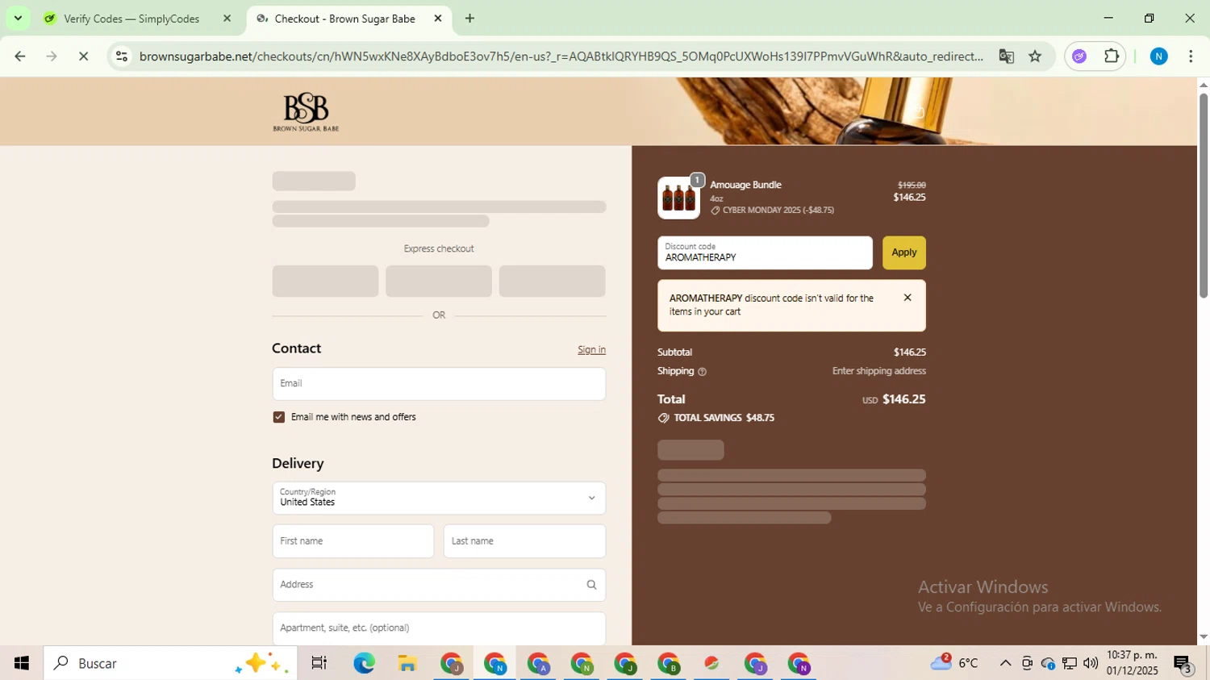
Task: Click the shipping info question mark icon
Action: (702, 372)
